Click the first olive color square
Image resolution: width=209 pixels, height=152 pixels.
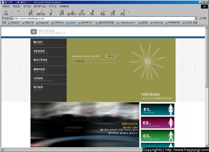106,56
